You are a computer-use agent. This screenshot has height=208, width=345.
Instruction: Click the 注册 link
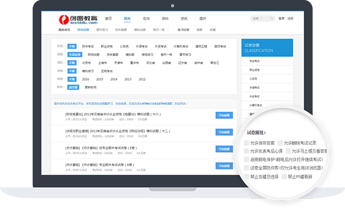[290, 19]
